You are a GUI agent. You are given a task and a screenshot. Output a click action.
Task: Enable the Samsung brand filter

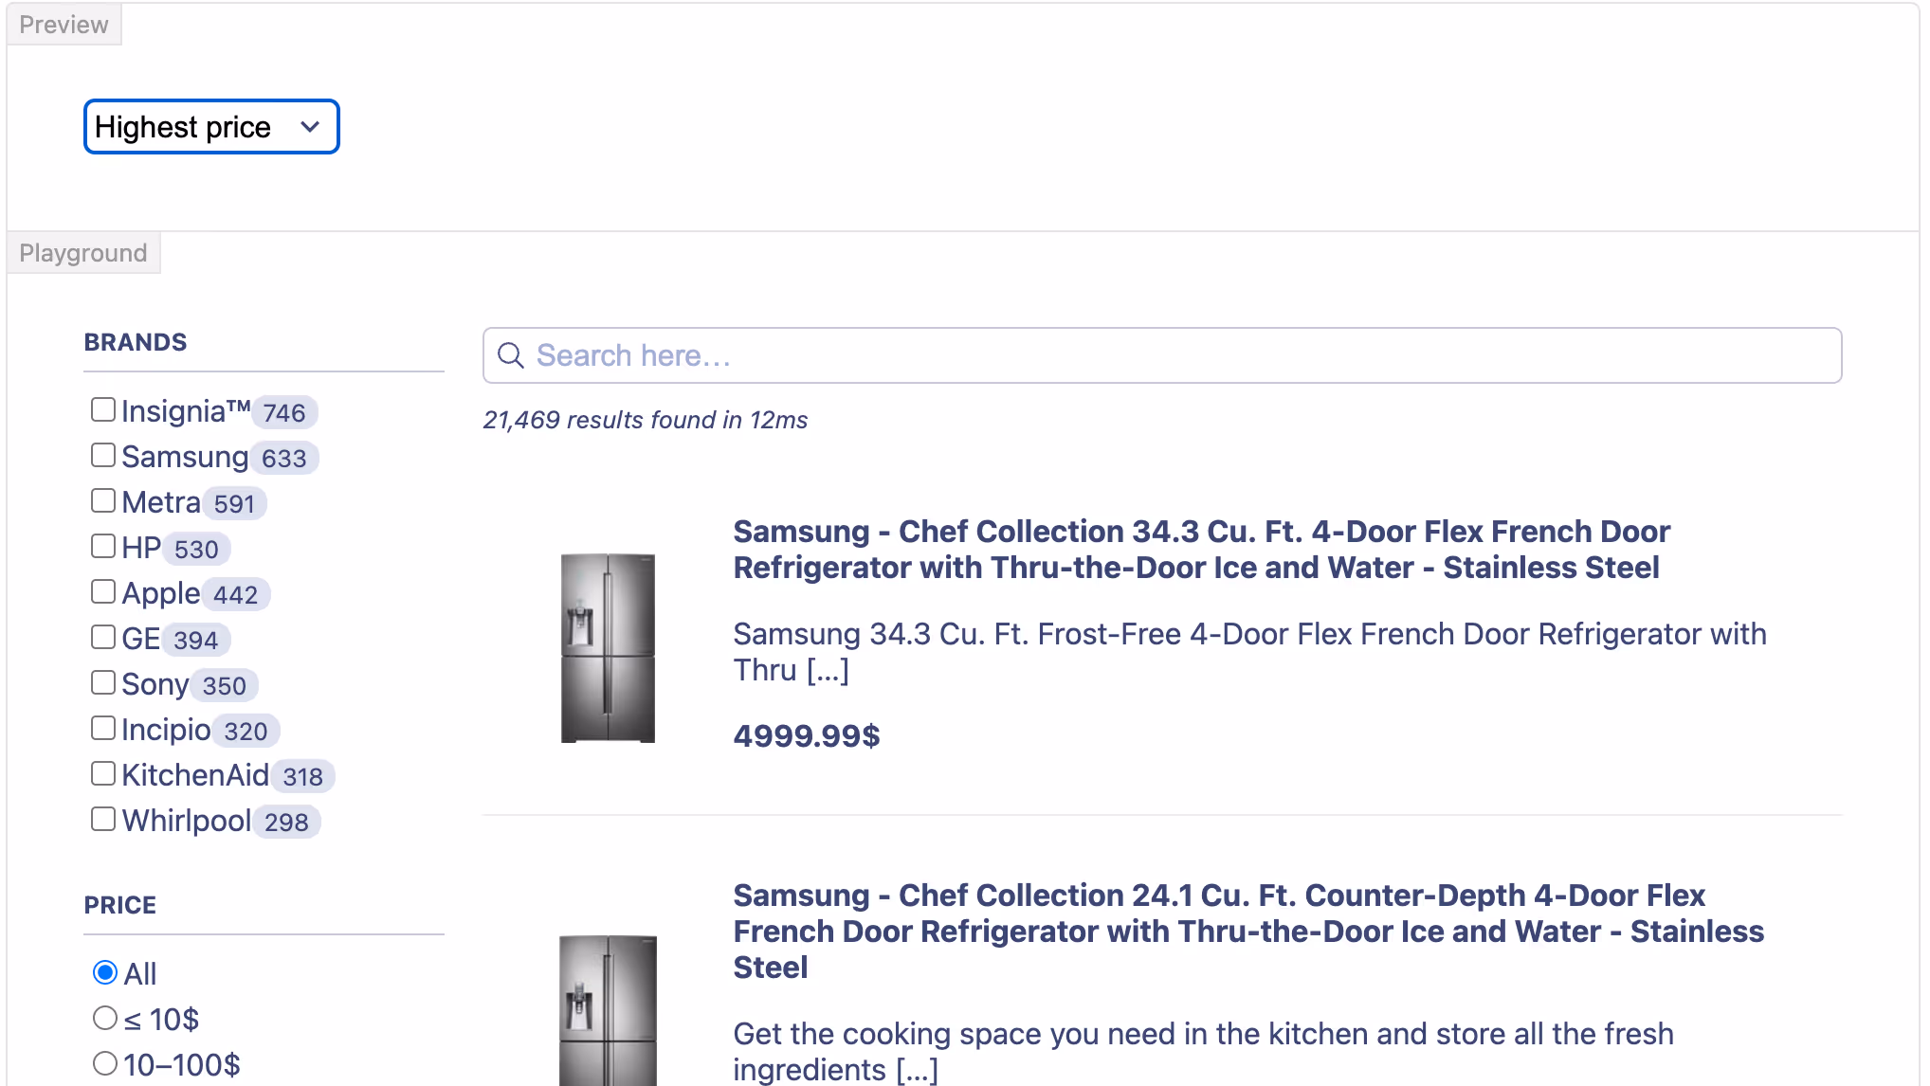click(x=103, y=456)
